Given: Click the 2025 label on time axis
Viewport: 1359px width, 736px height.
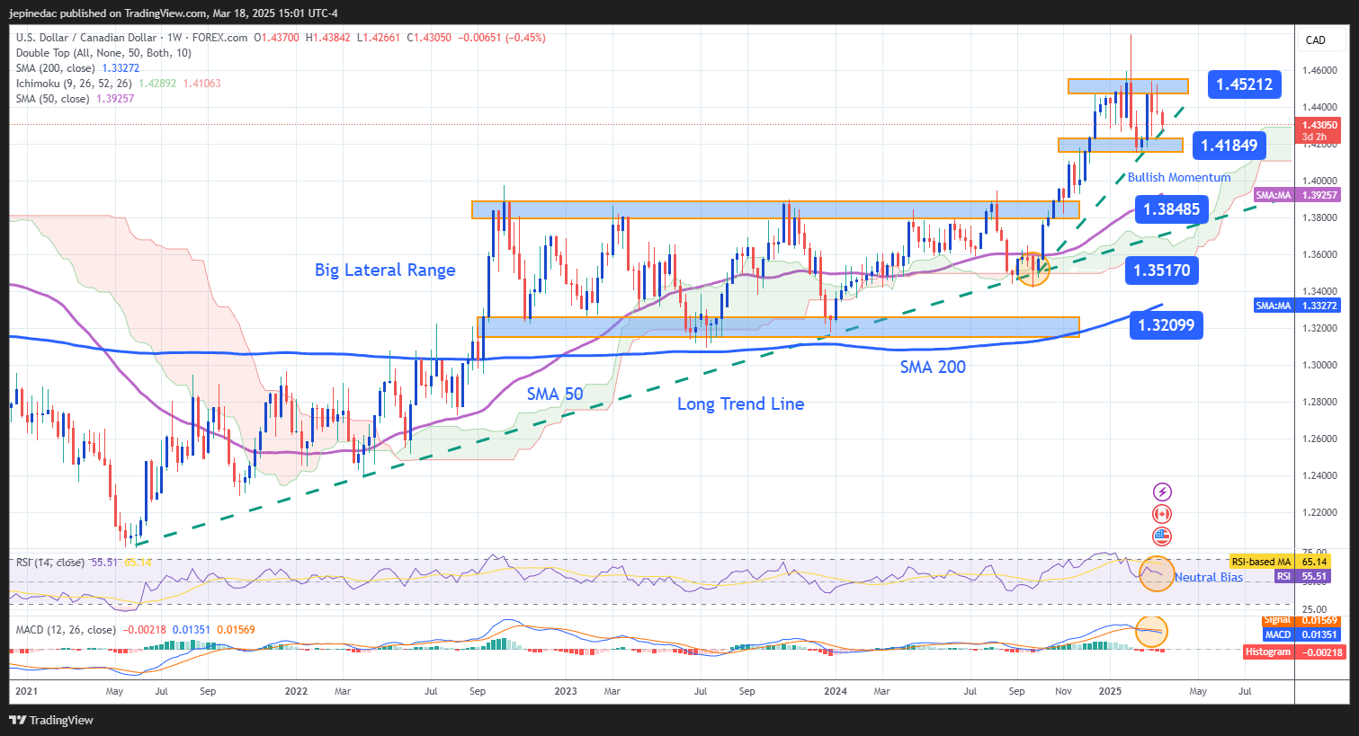Looking at the screenshot, I should [x=1109, y=691].
